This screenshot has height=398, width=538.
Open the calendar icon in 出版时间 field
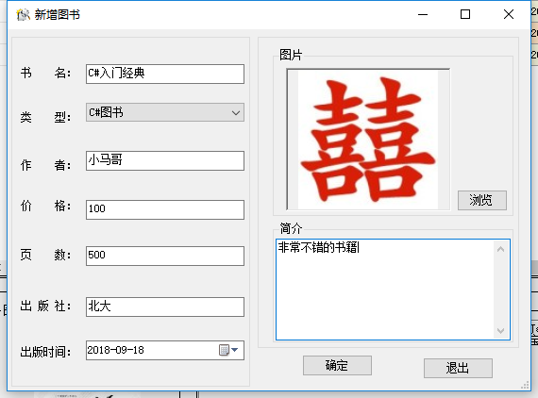click(224, 350)
